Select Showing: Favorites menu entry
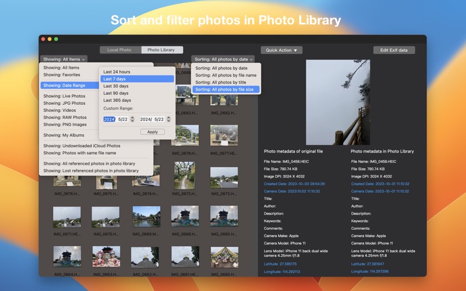Screen dimensions: 466x291 (62, 75)
